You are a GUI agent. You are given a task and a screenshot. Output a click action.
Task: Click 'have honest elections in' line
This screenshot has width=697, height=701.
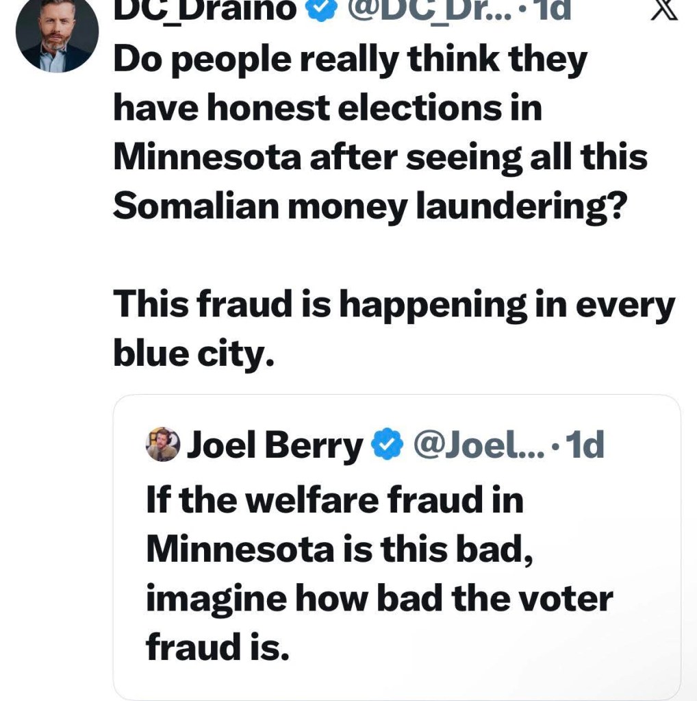pos(327,110)
